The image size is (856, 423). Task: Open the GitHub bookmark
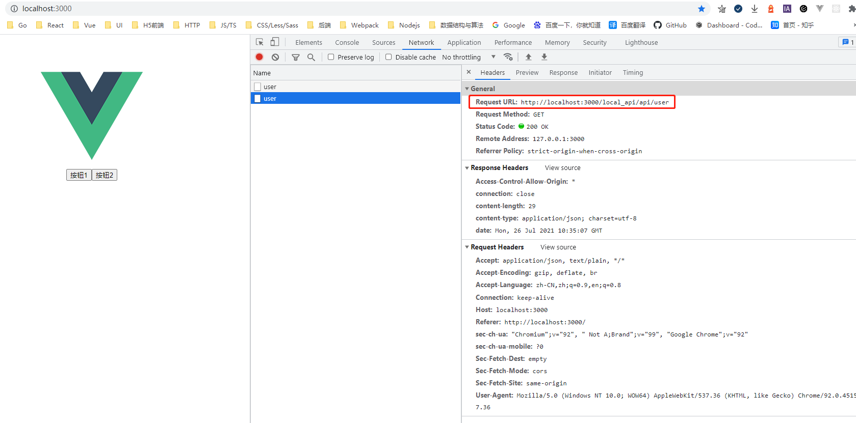[670, 25]
